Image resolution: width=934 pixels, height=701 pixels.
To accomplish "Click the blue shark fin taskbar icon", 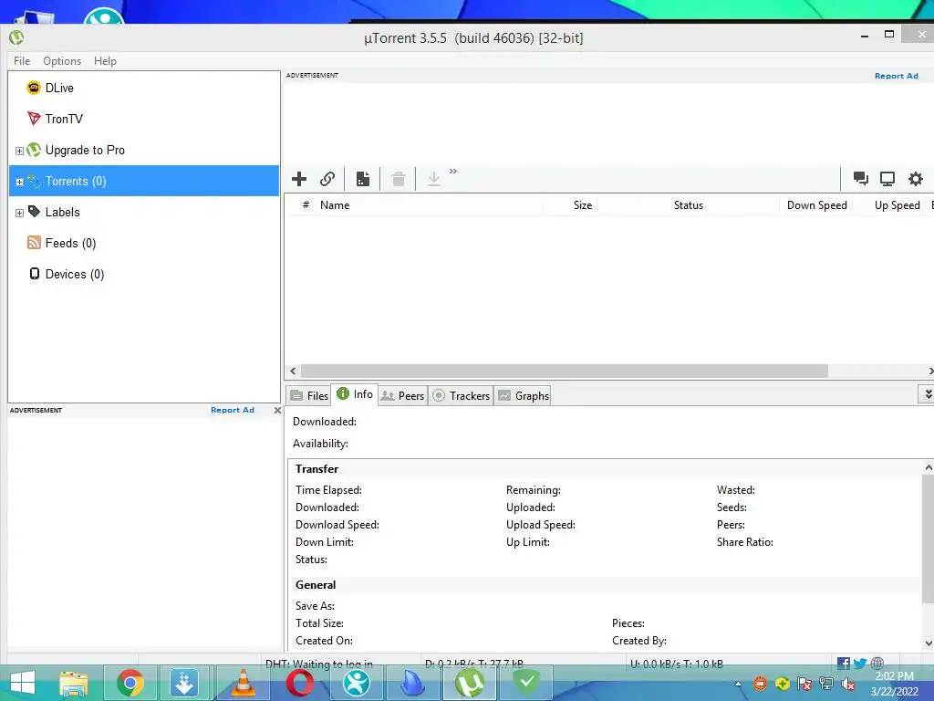I will tap(413, 683).
